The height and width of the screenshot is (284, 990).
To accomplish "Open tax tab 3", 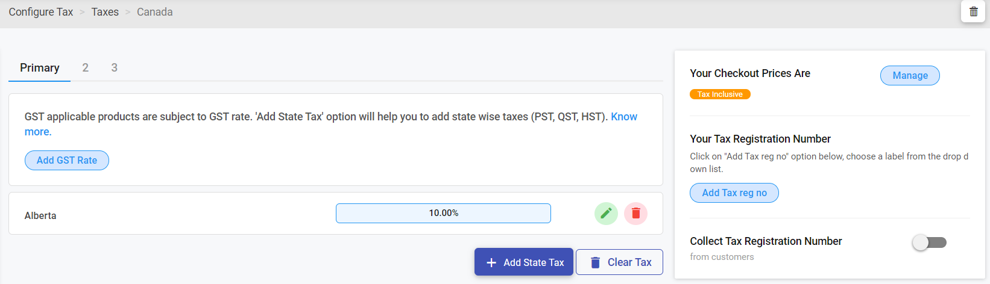I will tap(115, 67).
